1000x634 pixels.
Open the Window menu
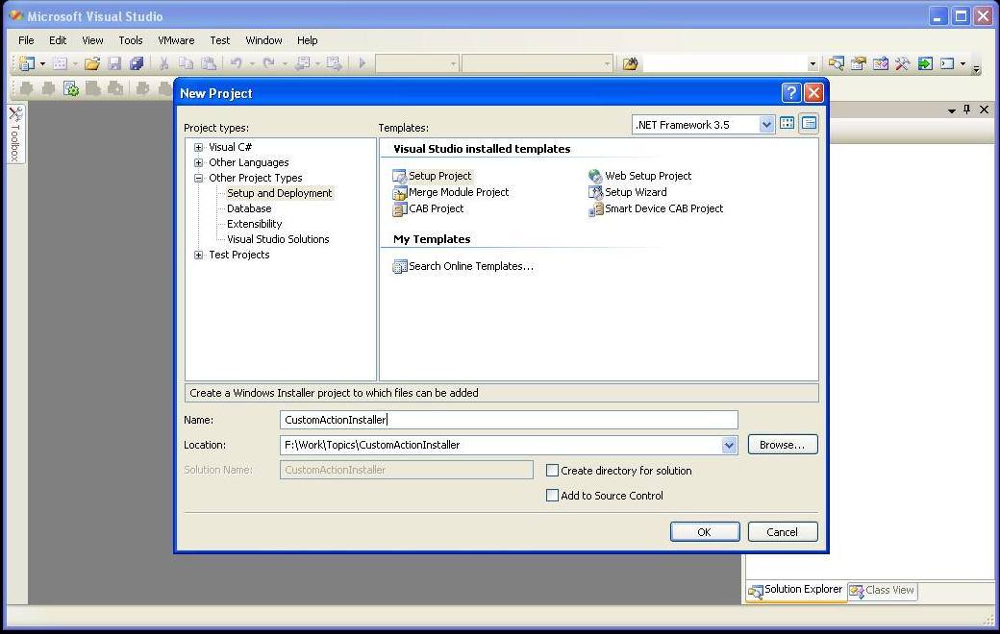click(264, 40)
